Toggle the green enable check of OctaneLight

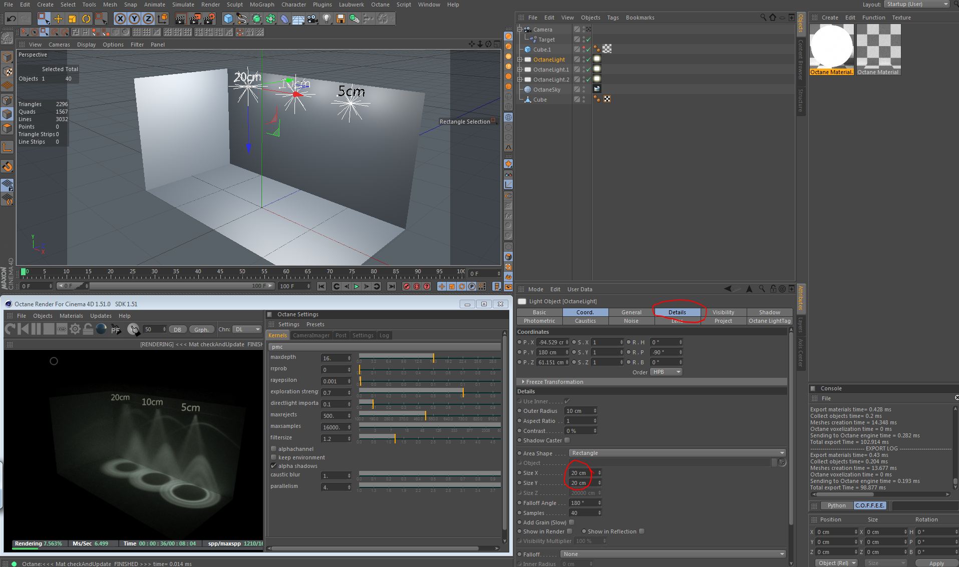click(588, 60)
